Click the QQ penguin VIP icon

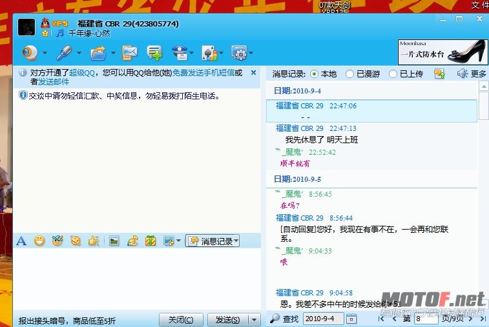[x=45, y=23]
